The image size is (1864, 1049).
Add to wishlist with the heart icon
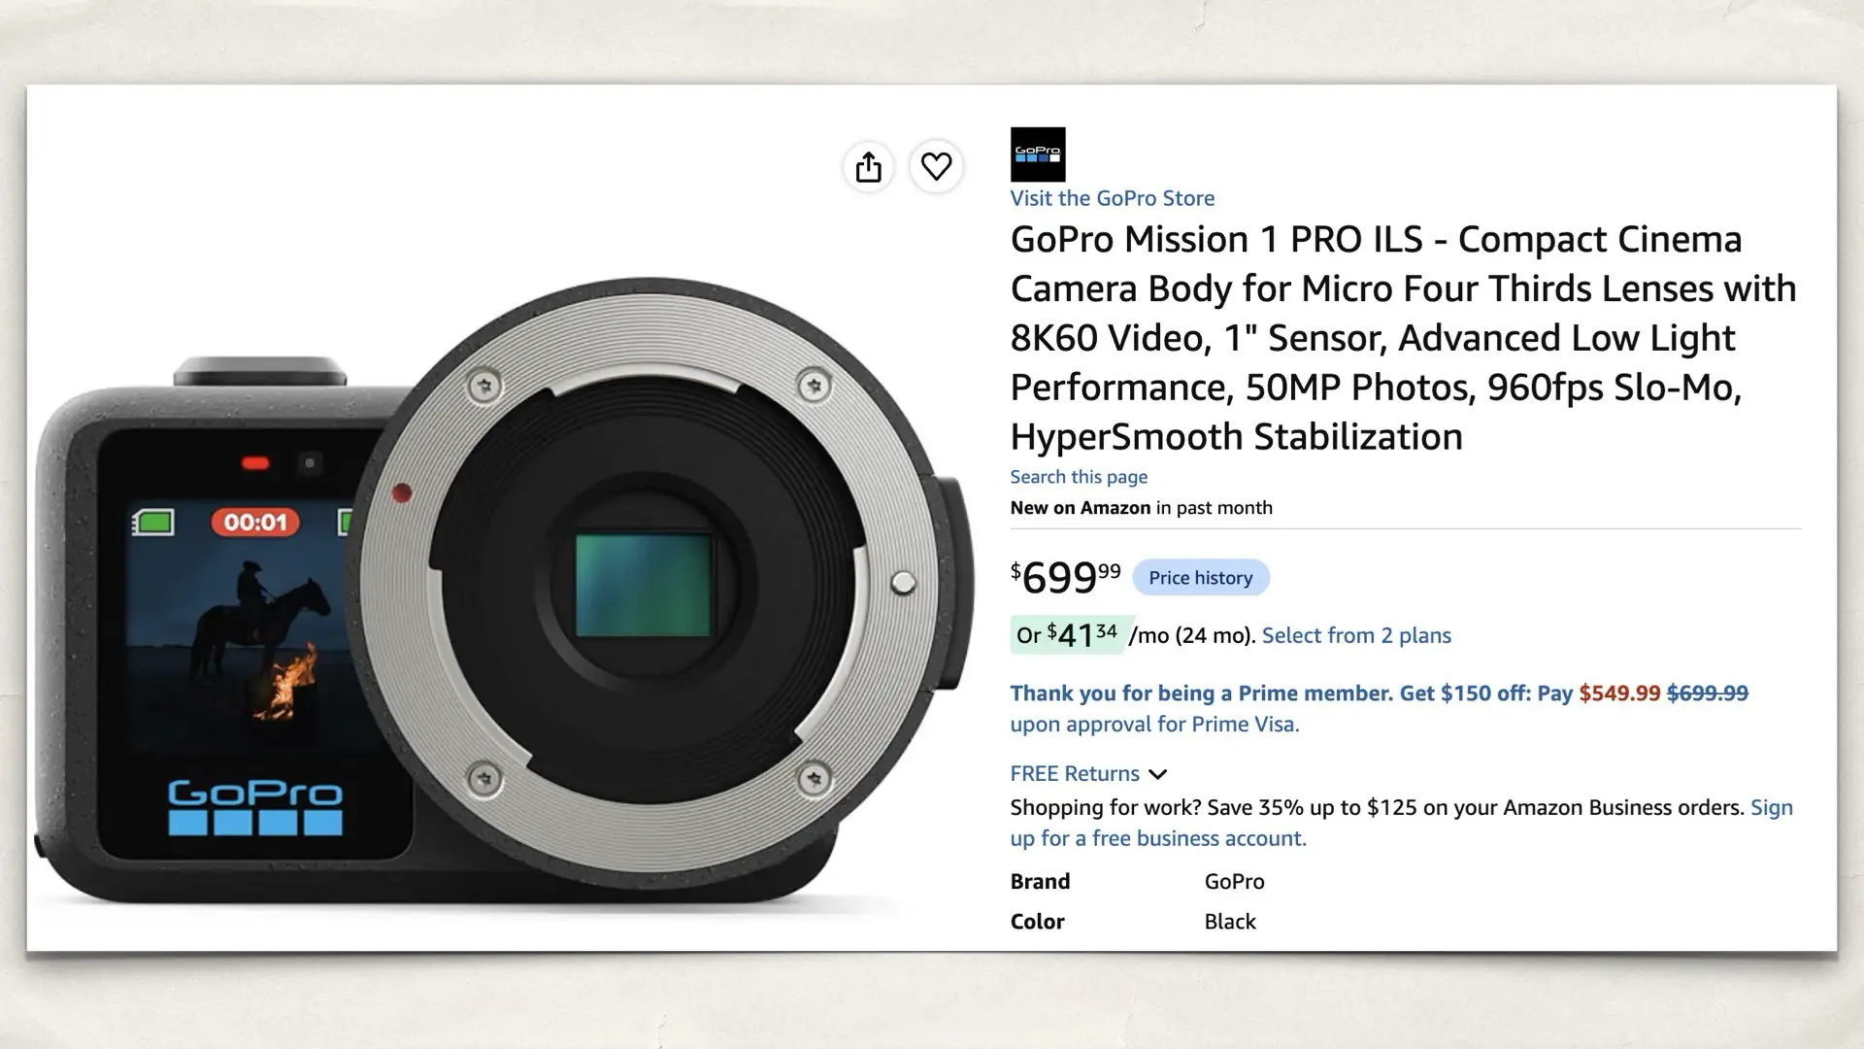coord(936,167)
